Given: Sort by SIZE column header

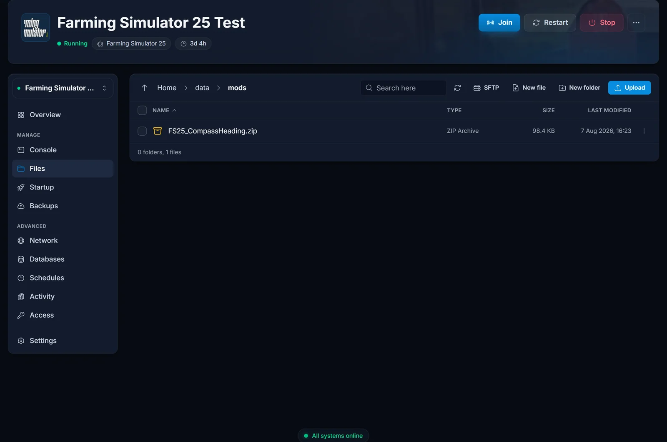Looking at the screenshot, I should coord(549,110).
